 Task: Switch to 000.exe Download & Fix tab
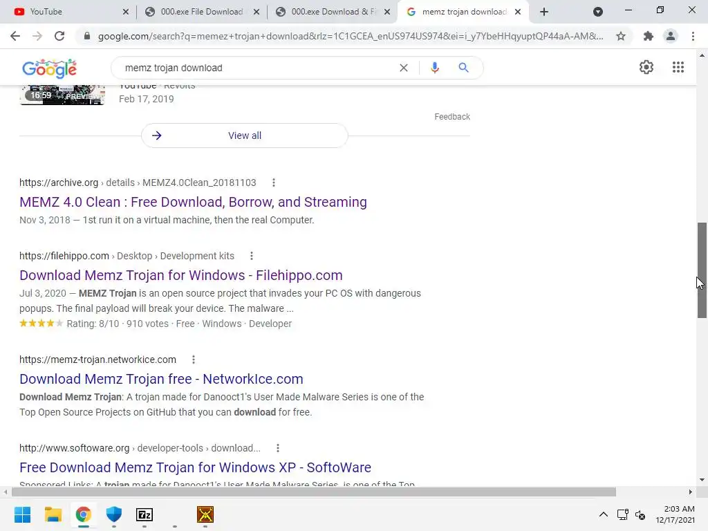(333, 12)
